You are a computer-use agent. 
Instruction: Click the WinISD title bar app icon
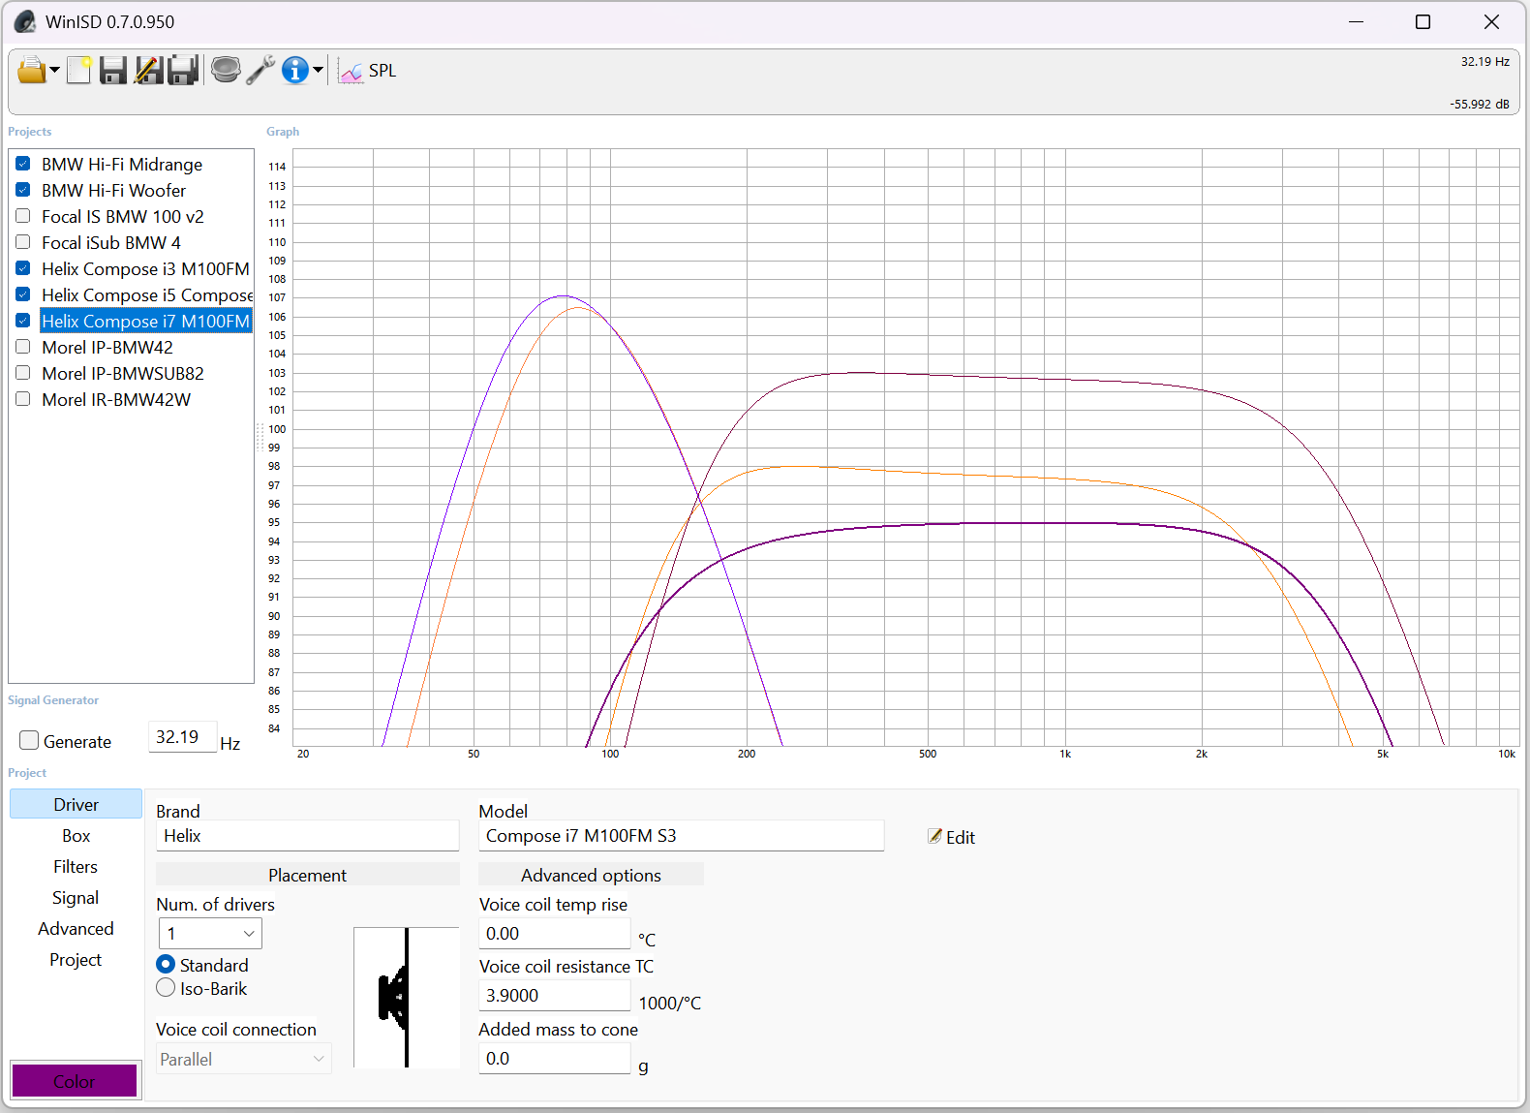26,21
